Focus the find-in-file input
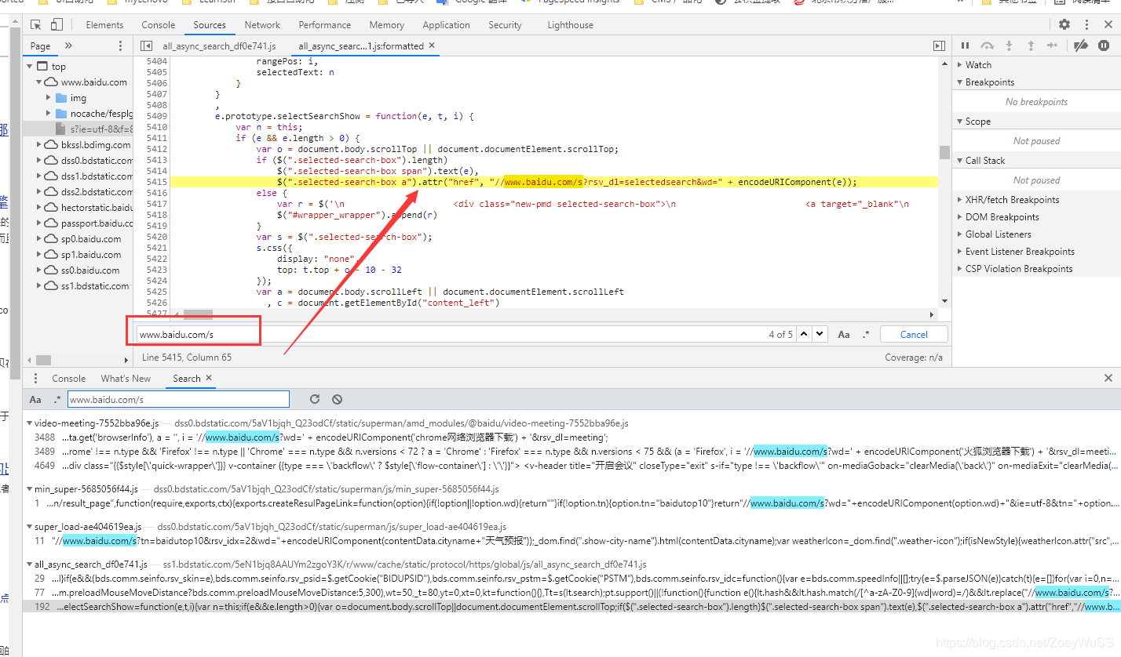This screenshot has height=657, width=1121. 465,335
